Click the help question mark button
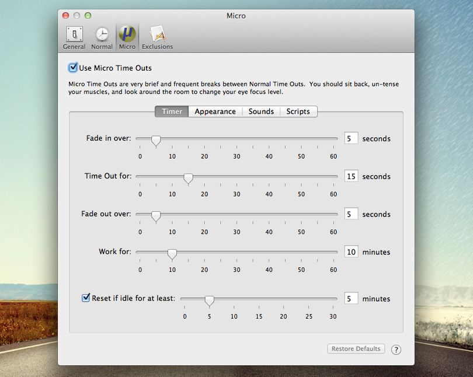 [396, 350]
